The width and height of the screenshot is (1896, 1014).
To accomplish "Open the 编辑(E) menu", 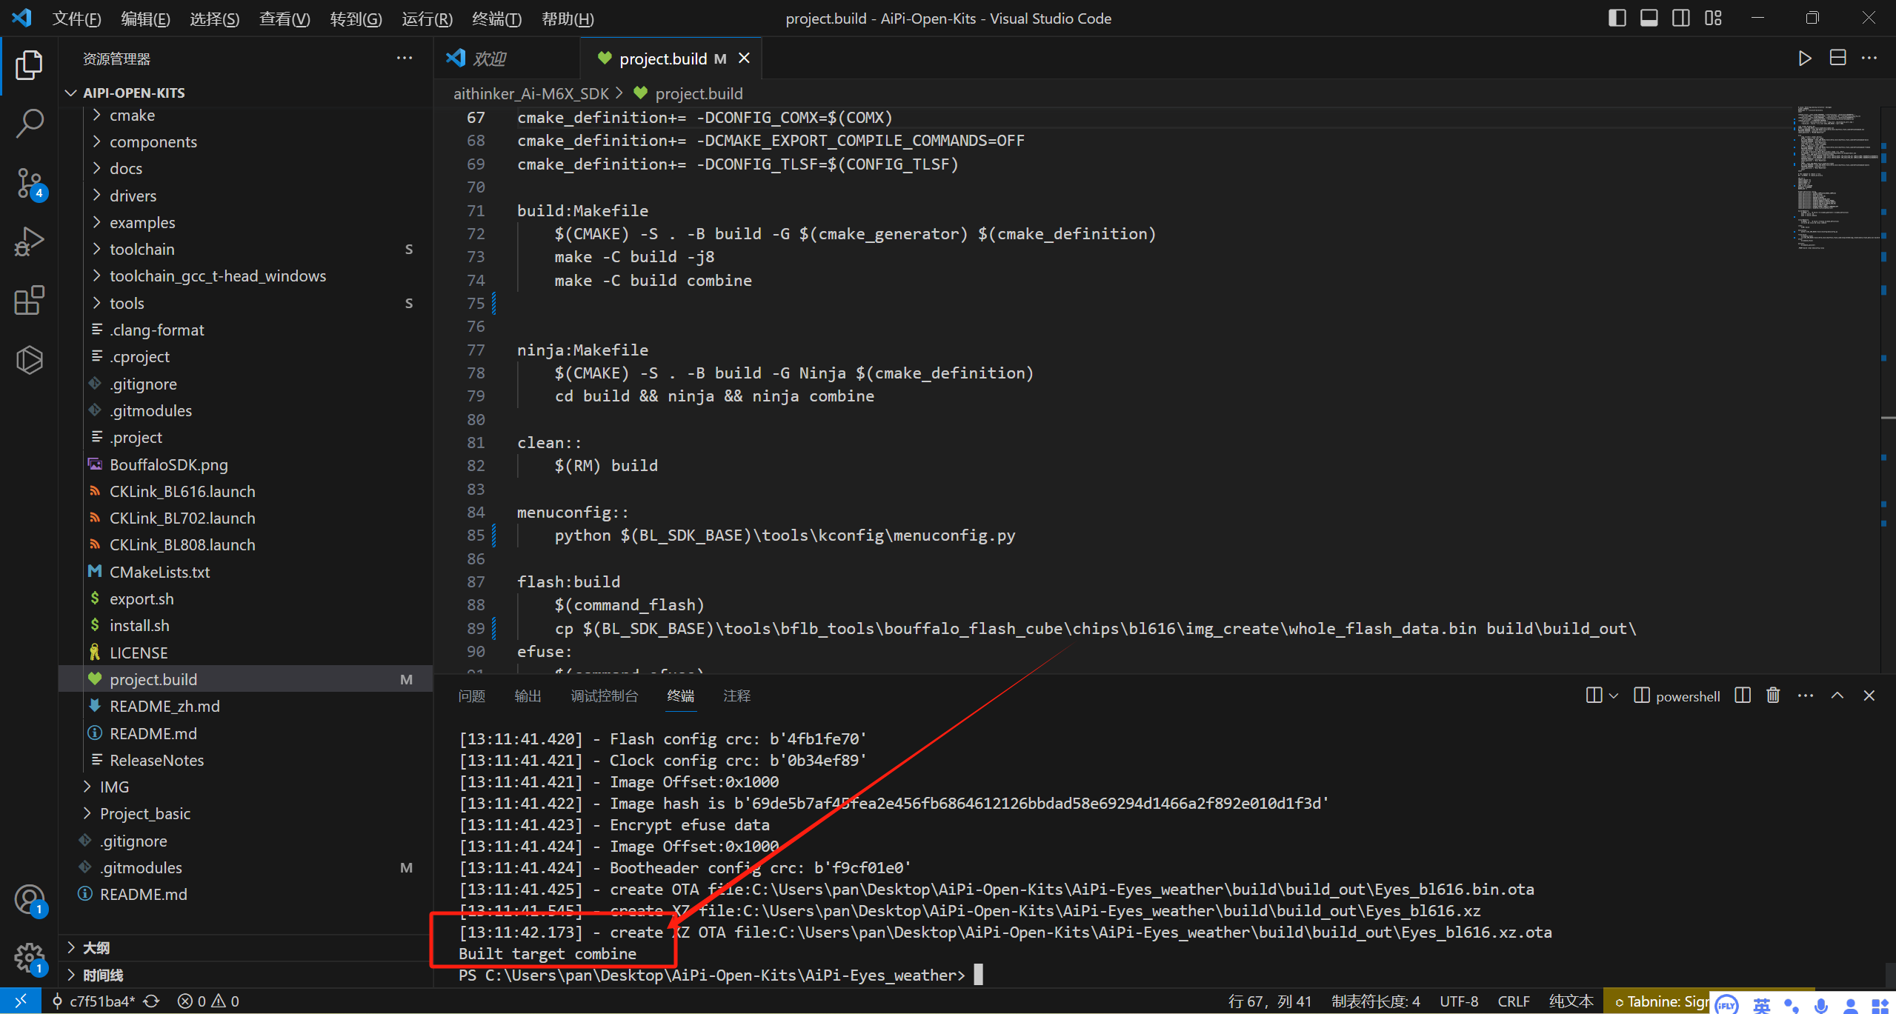I will (145, 19).
